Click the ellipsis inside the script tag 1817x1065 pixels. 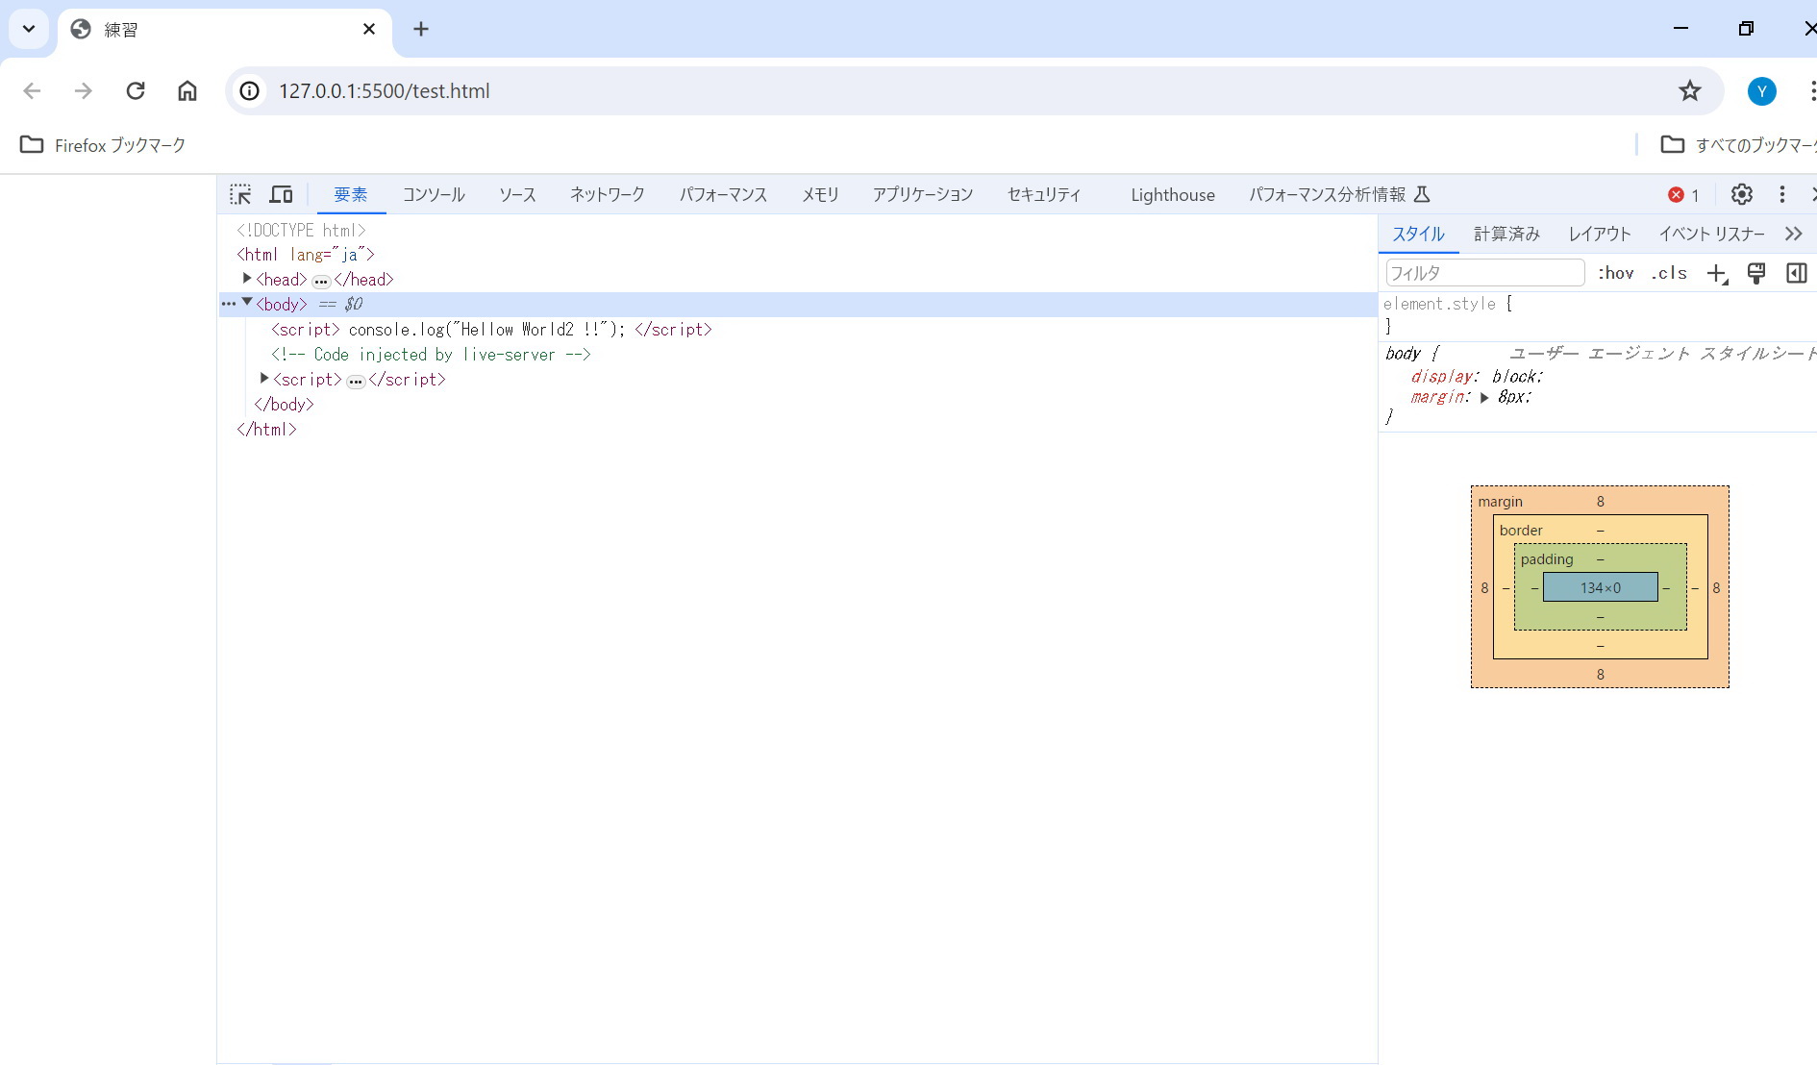point(356,382)
